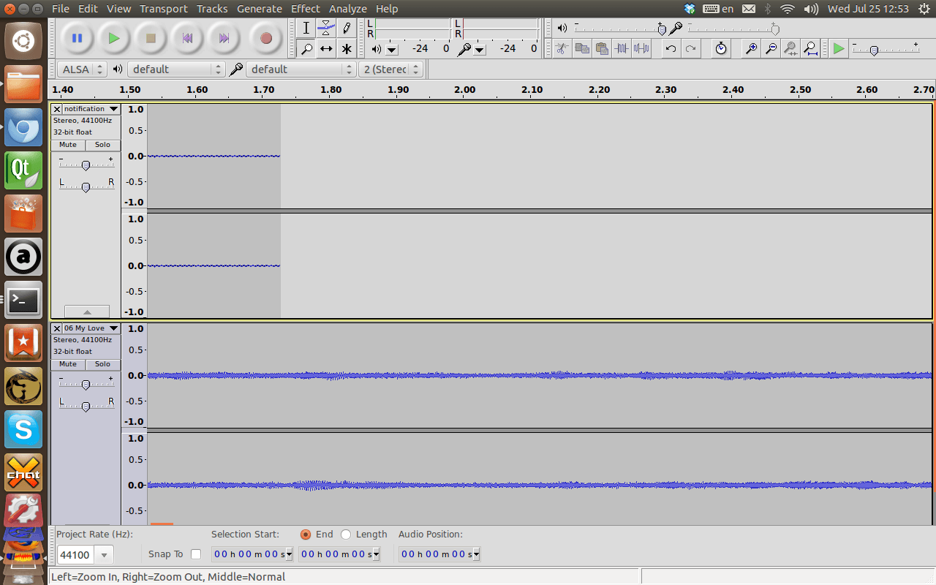Select the End radio button
The height and width of the screenshot is (585, 936).
click(x=306, y=535)
